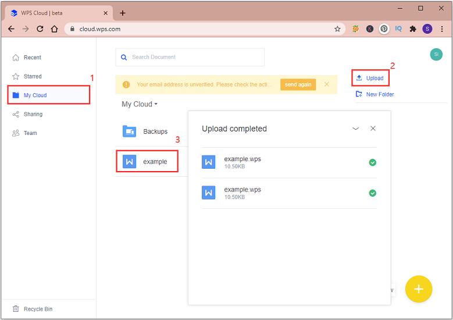This screenshot has width=453, height=320.
Task: Click the SQ extension icon
Action: point(355,29)
